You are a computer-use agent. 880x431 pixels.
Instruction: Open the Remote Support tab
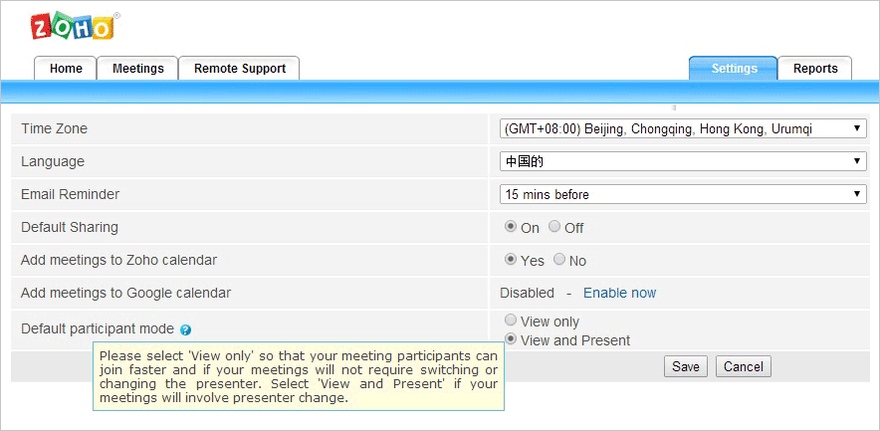point(239,69)
